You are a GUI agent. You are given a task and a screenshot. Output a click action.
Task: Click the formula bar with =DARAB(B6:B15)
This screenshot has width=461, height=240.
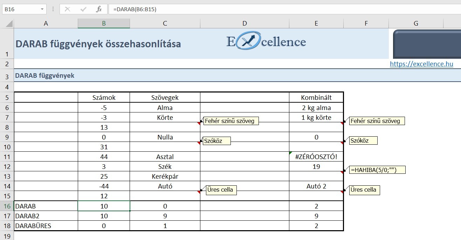coord(284,9)
